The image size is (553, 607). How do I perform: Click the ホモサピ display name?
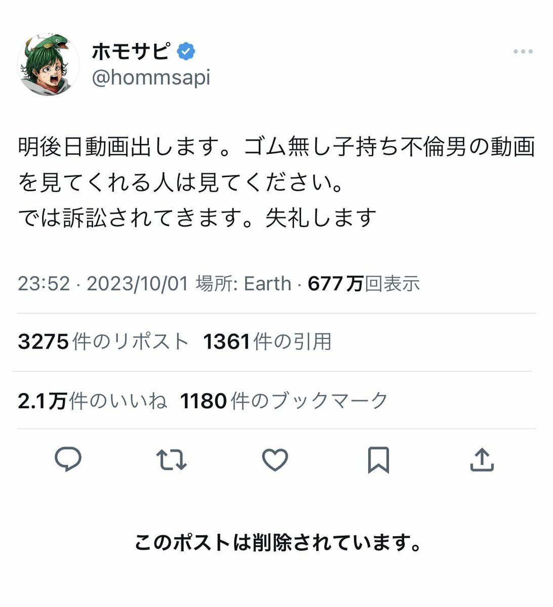131,51
